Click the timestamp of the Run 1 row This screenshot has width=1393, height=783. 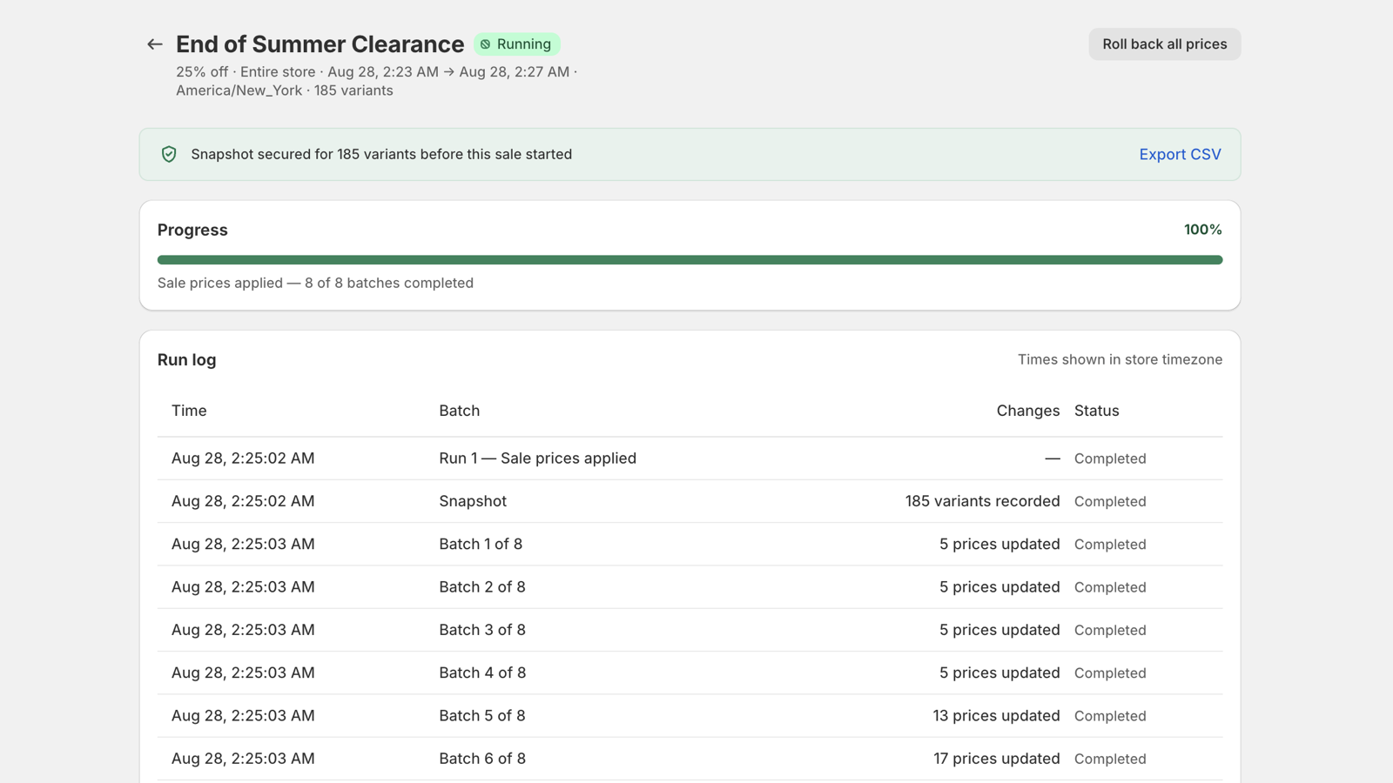[x=243, y=458]
